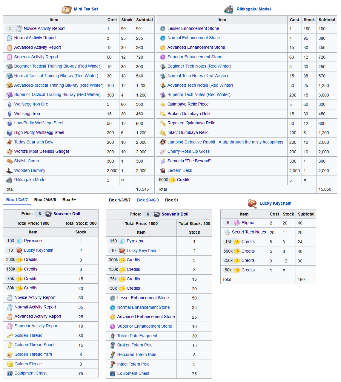
Task: Open Lucky Keychain link in middle box table
Action: pos(142,251)
